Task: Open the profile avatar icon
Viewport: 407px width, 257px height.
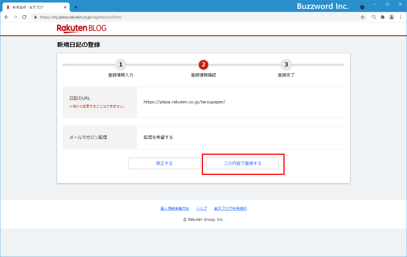Action: pyautogui.click(x=391, y=17)
